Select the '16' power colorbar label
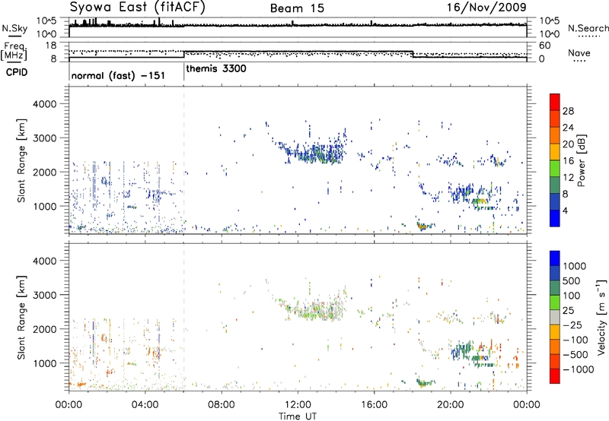 [x=568, y=161]
